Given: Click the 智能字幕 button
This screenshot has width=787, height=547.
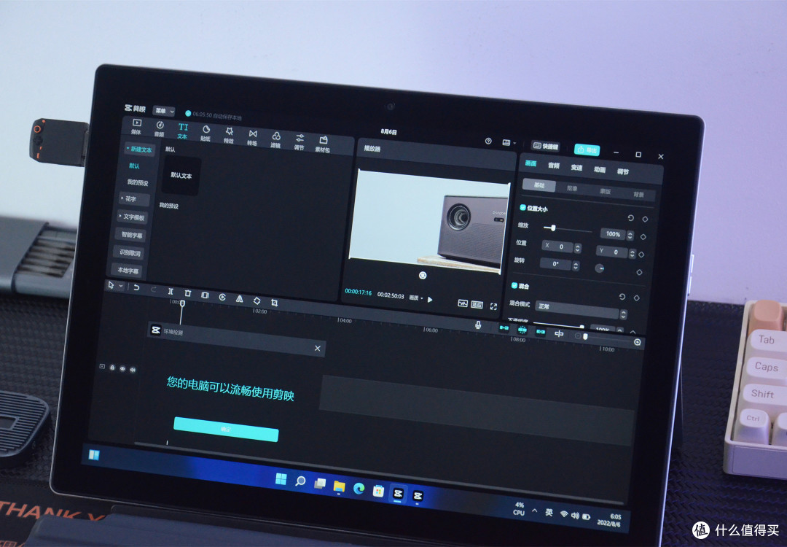Looking at the screenshot, I should click(131, 235).
